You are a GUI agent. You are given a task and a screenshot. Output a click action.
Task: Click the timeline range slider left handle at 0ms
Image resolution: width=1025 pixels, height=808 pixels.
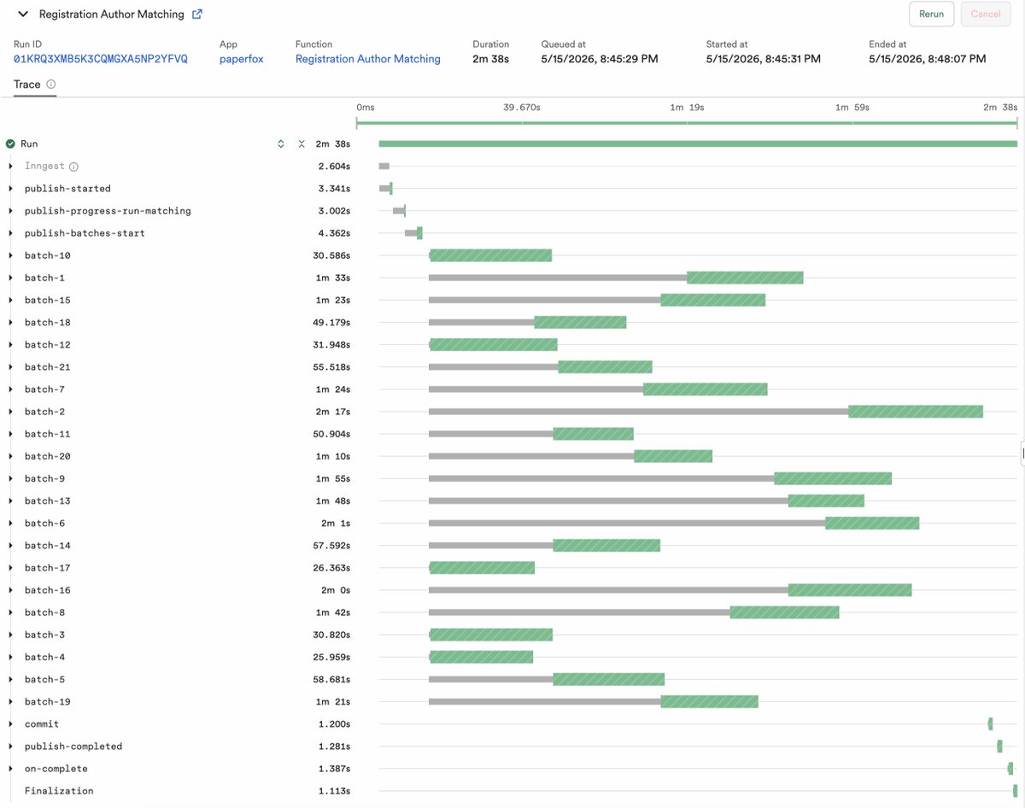357,124
